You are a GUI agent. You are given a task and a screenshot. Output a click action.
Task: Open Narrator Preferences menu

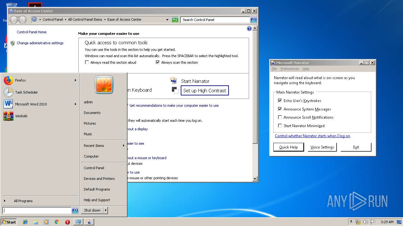[x=290, y=69]
